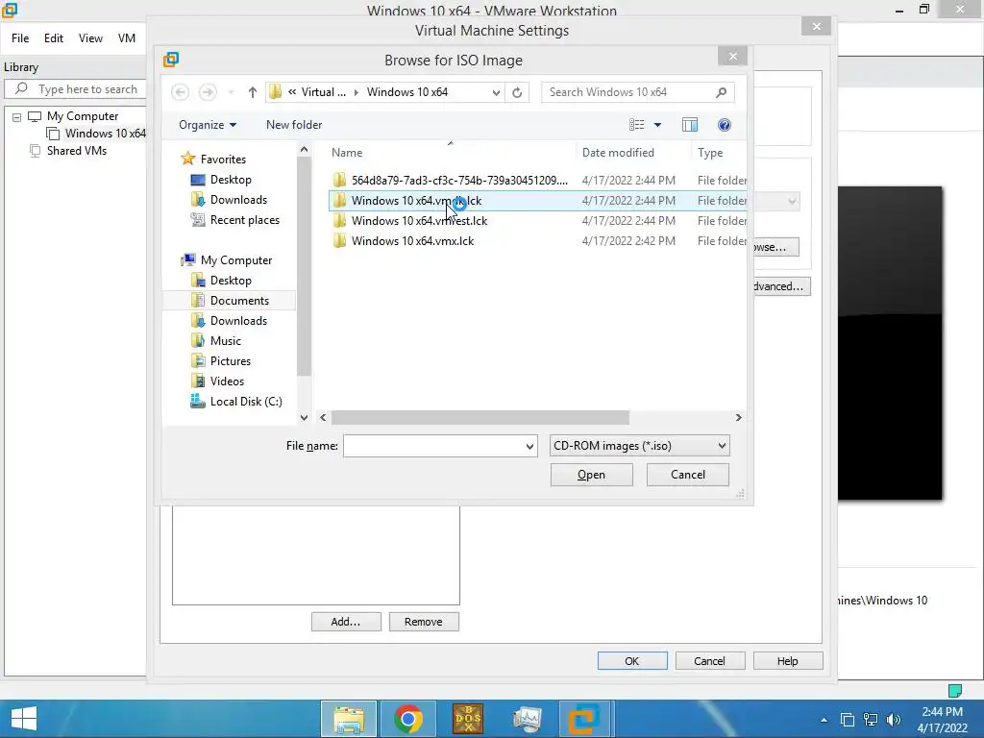Viewport: 984px width, 738px height.
Task: Click the horizontal scrollbar thumb in file list
Action: tap(480, 417)
